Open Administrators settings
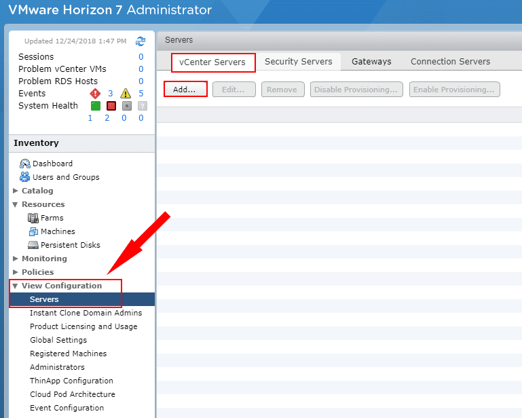Viewport: 522px width, 418px height. 57,367
